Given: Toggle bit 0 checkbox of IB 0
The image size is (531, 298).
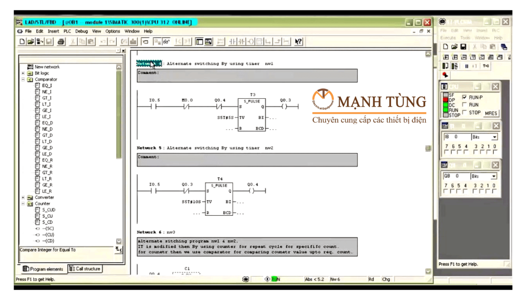Looking at the screenshot, I should coord(494,153).
